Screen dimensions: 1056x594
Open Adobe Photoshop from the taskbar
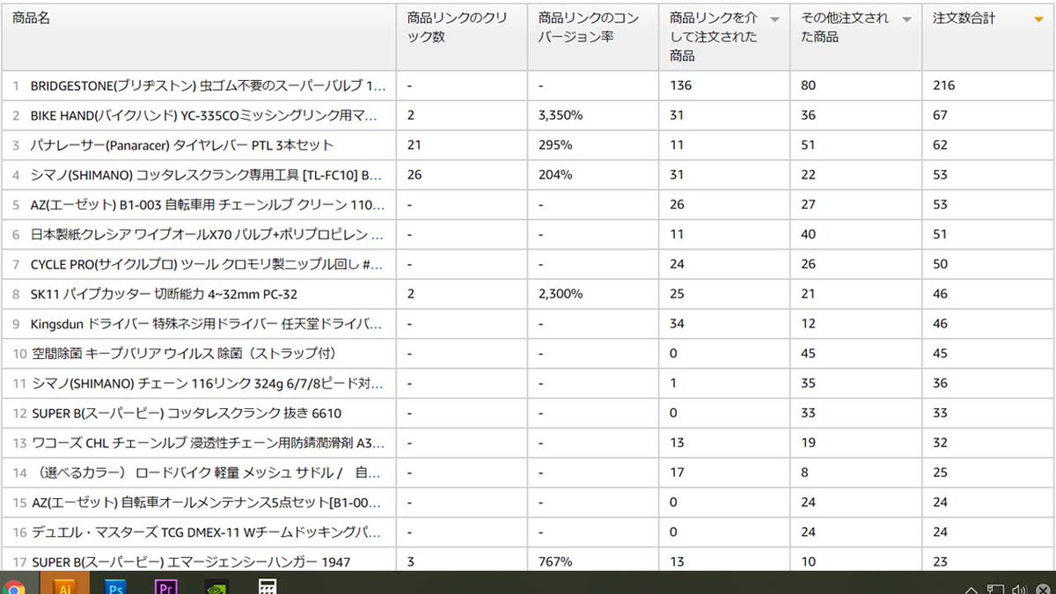[x=115, y=587]
